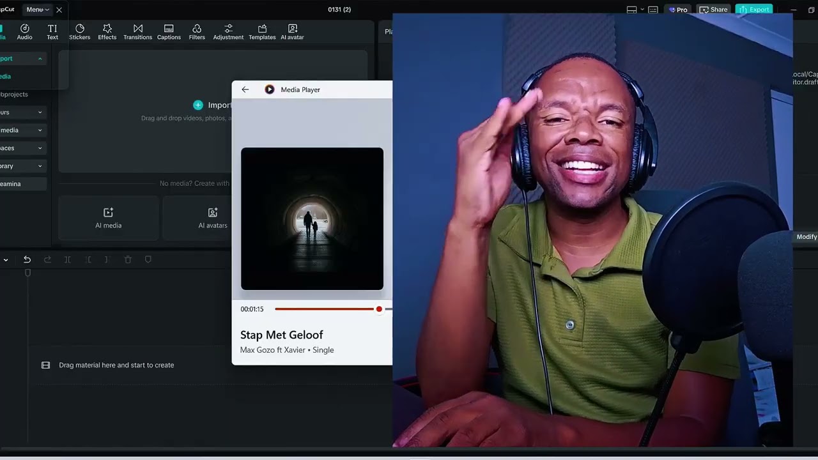Select the Split clip tool
818x460 pixels.
coord(67,259)
